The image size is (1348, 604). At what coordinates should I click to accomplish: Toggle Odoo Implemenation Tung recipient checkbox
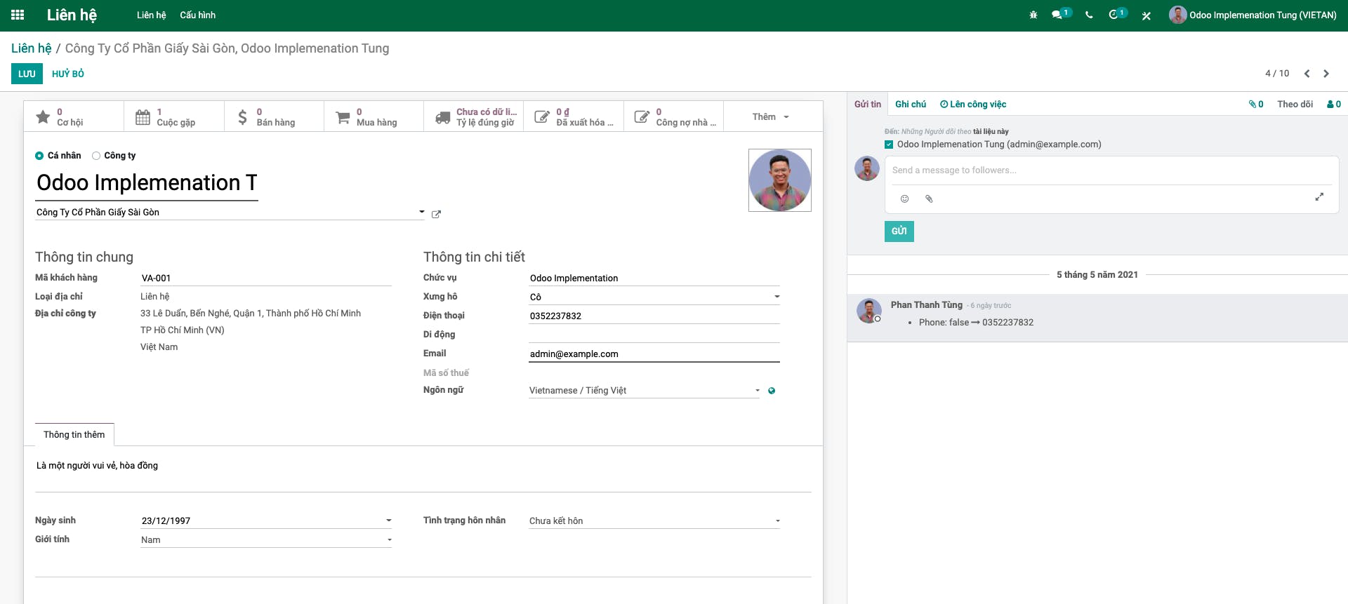(889, 145)
